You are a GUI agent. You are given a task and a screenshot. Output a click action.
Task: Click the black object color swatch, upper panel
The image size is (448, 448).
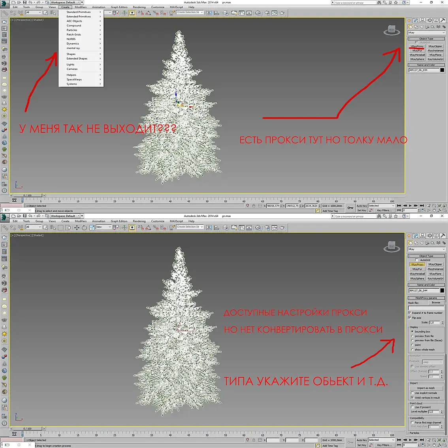click(x=442, y=70)
